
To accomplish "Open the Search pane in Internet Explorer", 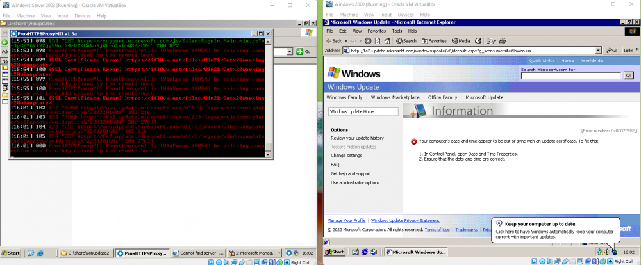I will [406, 40].
